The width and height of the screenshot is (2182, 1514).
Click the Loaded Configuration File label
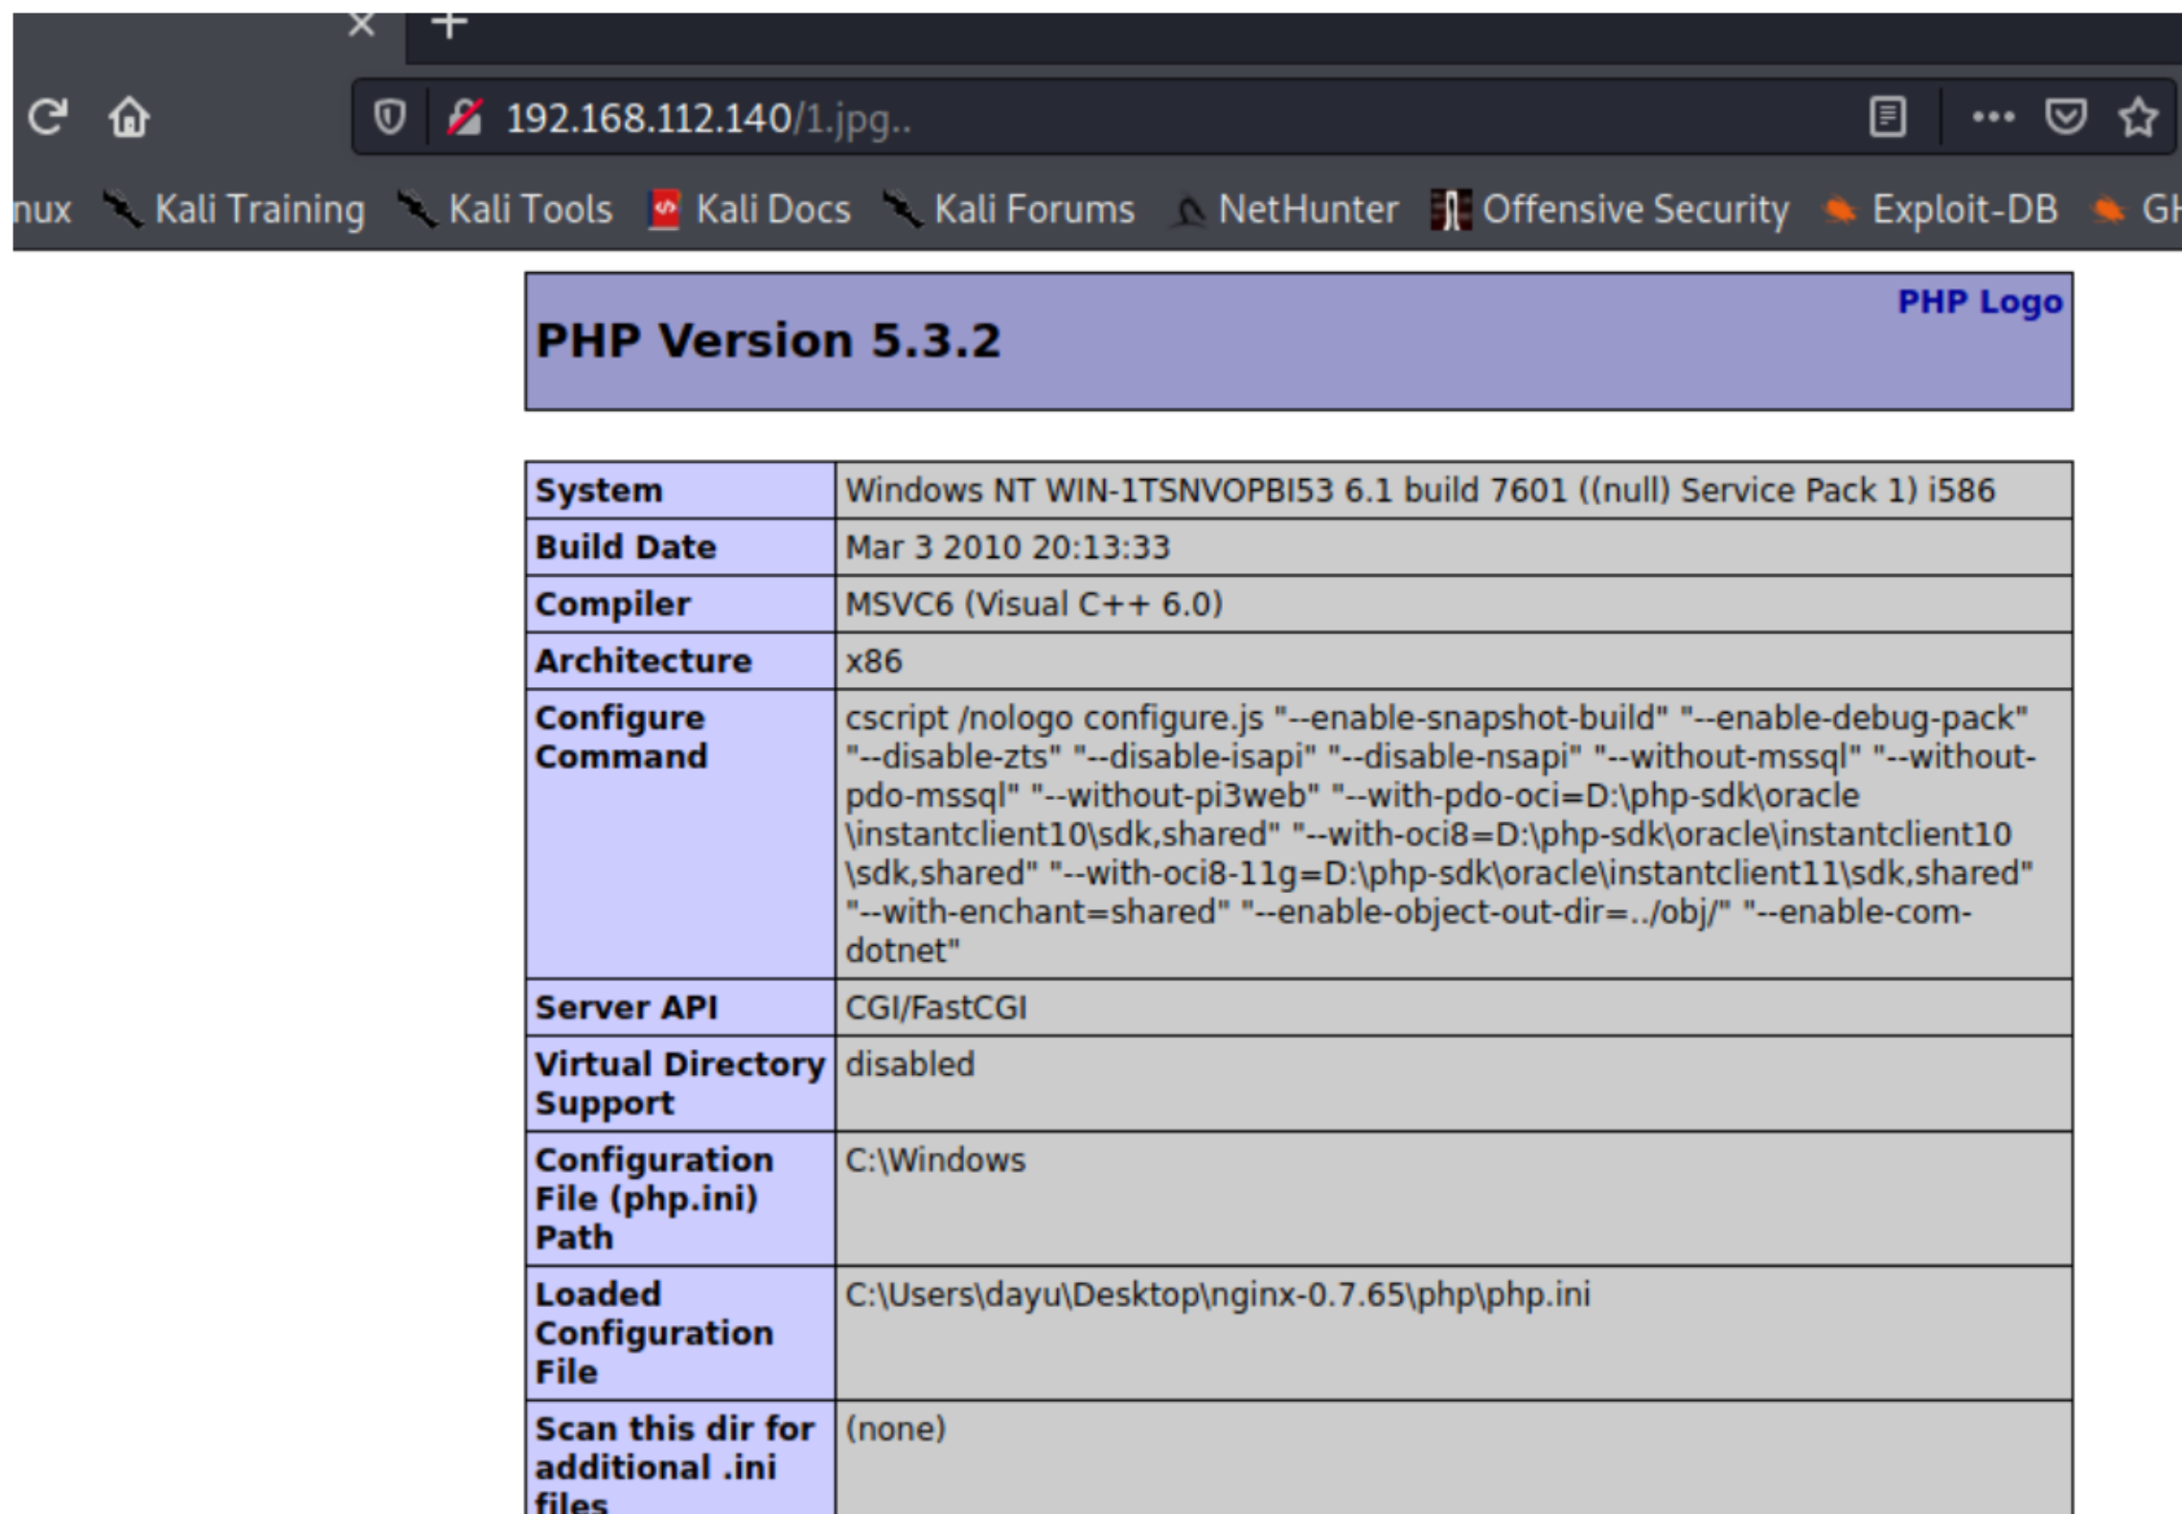tap(654, 1333)
